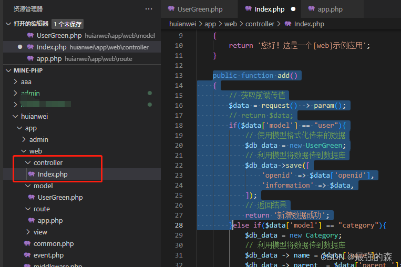Click PHP icon next to event.php
401x267 pixels.
(x=27, y=255)
